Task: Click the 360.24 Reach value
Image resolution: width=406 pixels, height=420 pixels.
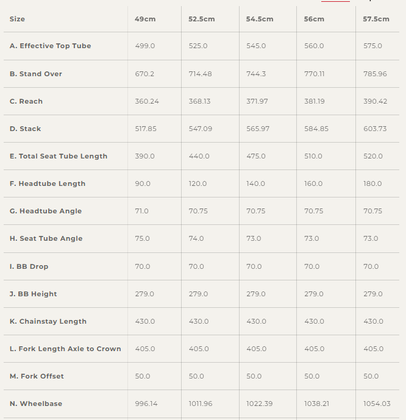Action: coord(147,101)
